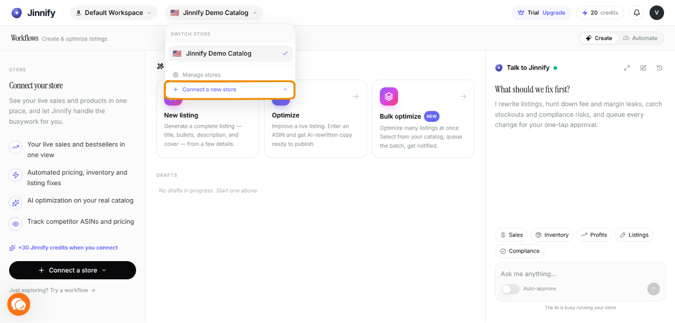The height and width of the screenshot is (323, 675).
Task: Click the Manage stores gear icon
Action: pos(176,75)
